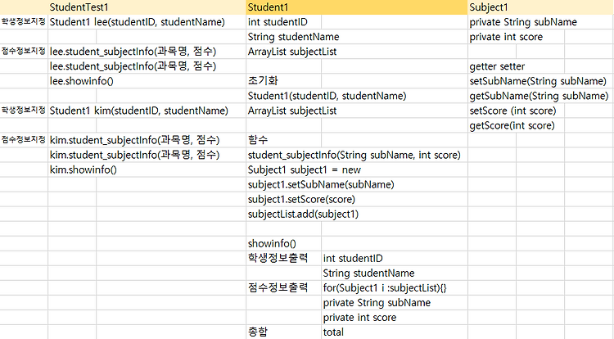
Task: Click cell 'getScore(int score)'
Action: [x=512, y=125]
